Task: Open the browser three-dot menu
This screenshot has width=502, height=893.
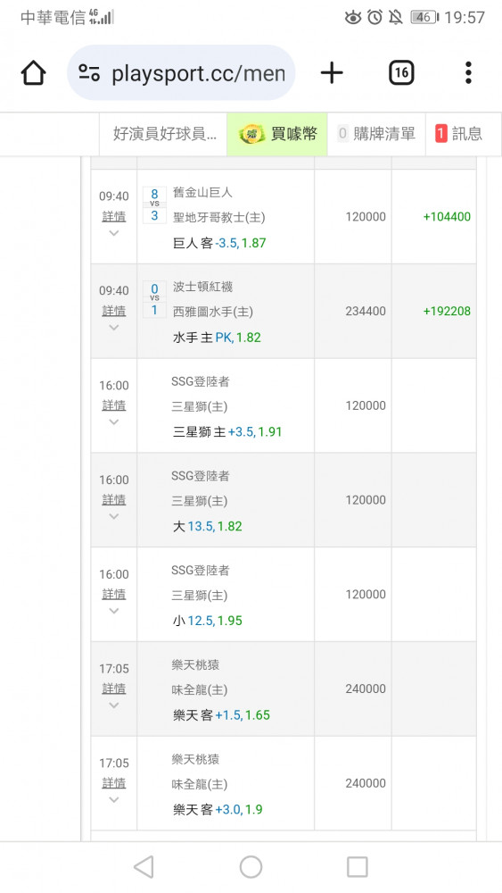Action: click(x=468, y=73)
